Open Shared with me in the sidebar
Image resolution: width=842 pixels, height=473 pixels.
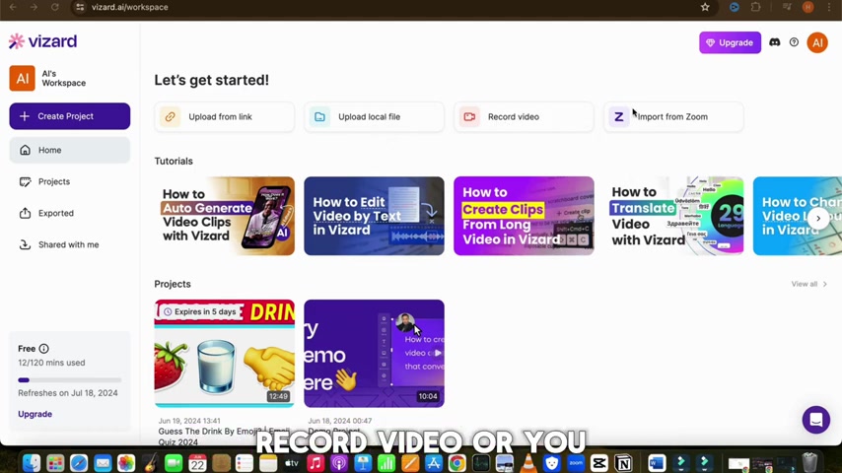pyautogui.click(x=70, y=244)
